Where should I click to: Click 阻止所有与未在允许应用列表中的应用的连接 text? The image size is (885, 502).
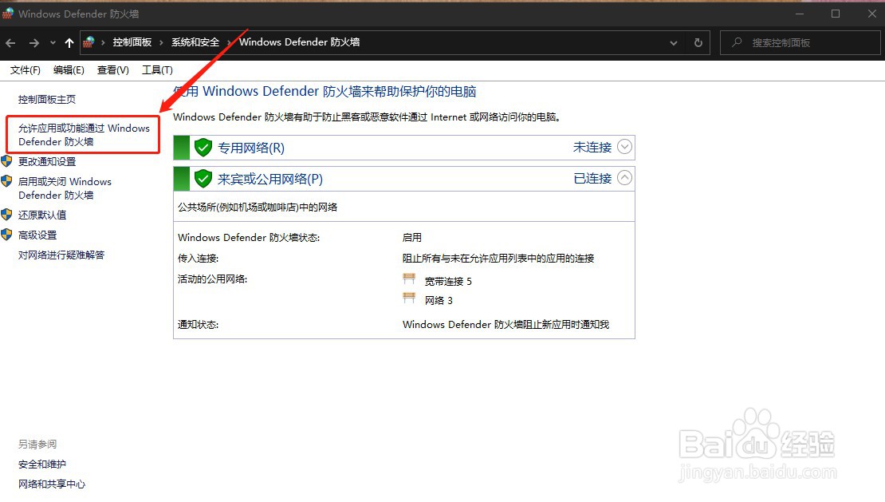[x=498, y=258]
